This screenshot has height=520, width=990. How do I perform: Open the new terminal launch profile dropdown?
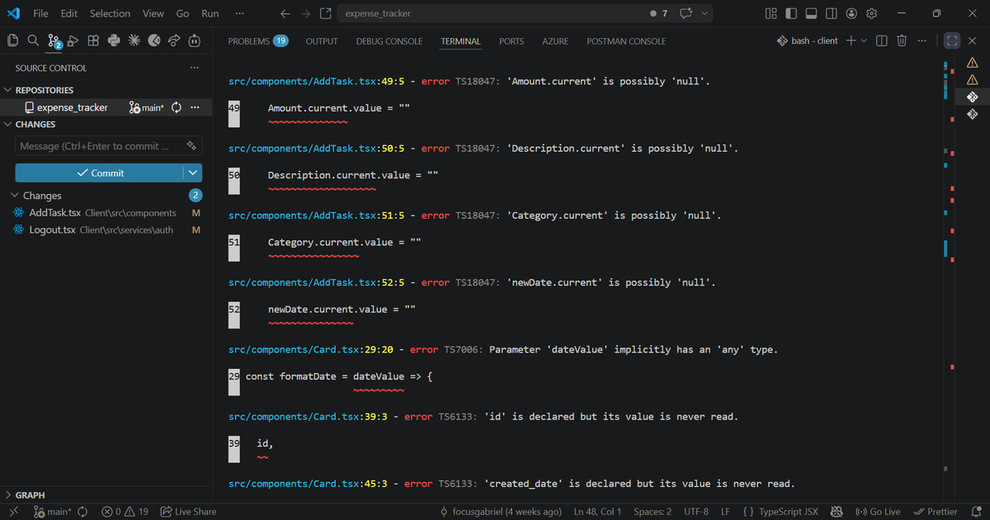pos(864,40)
